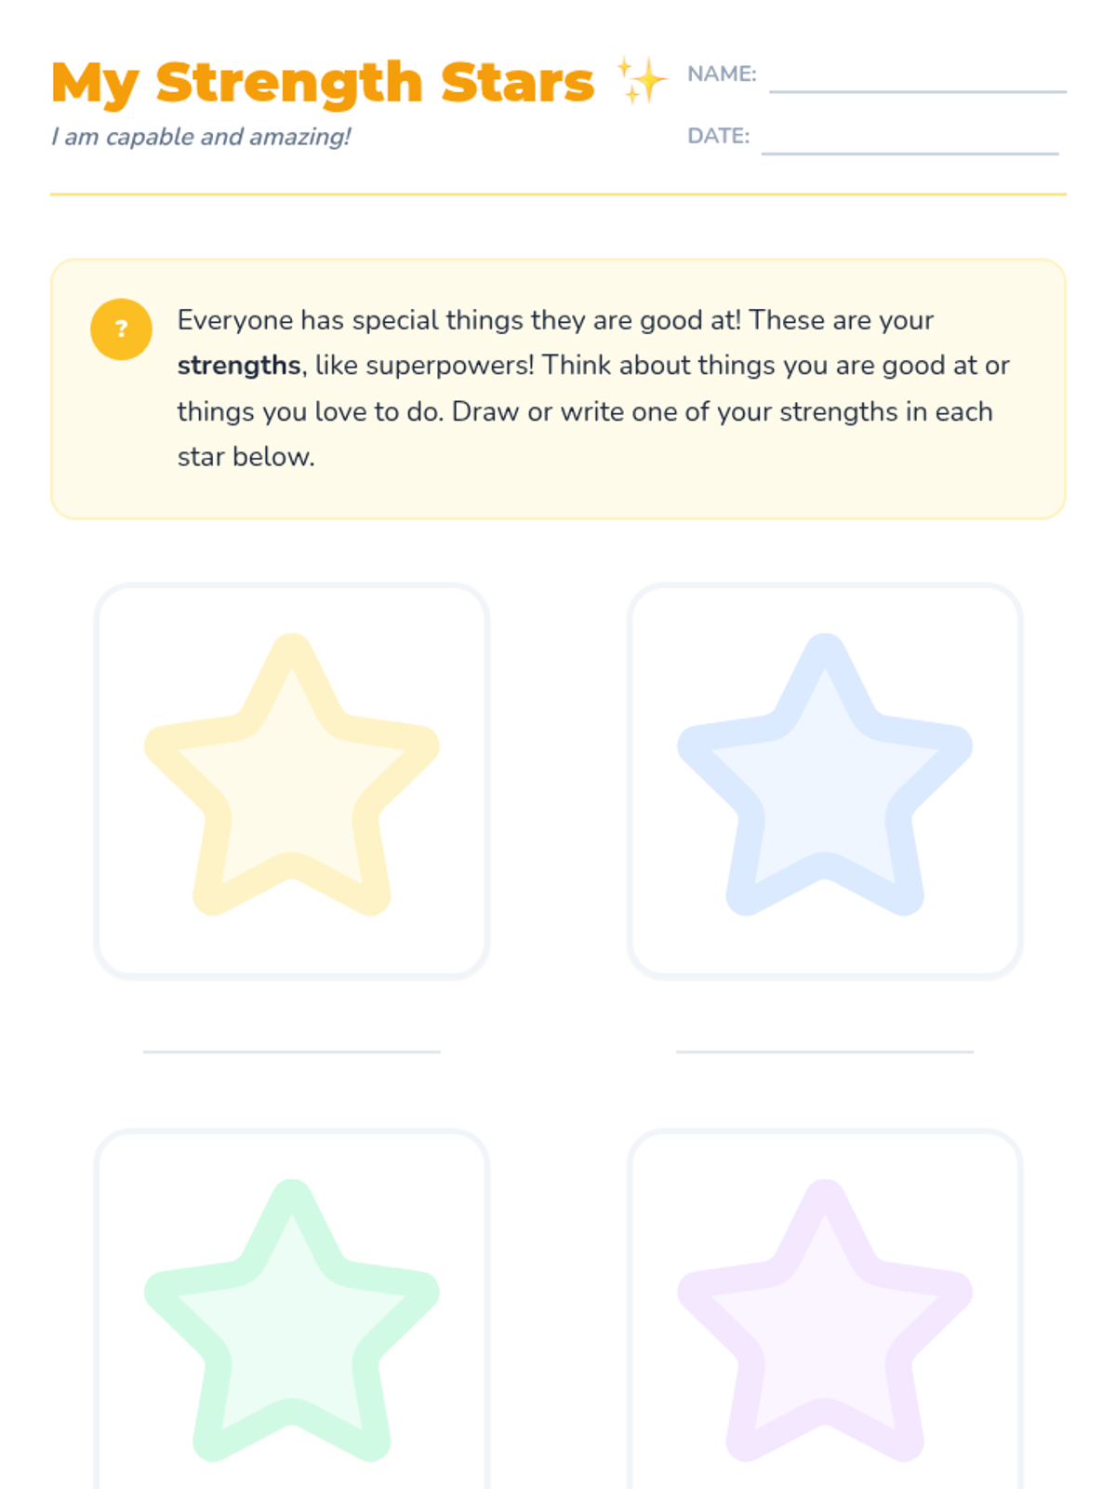
Task: Click the writing line under blue star
Action: [x=825, y=1052]
